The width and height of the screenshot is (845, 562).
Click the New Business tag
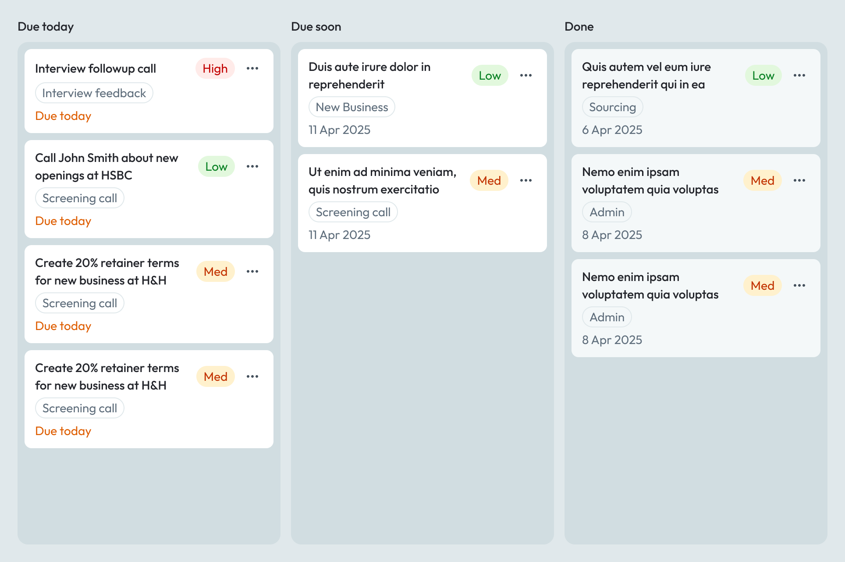click(351, 107)
